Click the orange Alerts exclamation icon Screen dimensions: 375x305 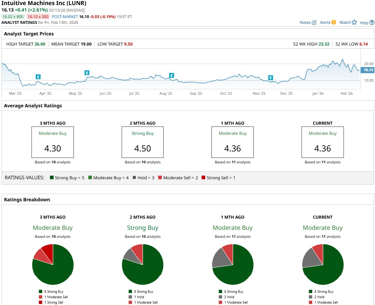click(x=334, y=22)
